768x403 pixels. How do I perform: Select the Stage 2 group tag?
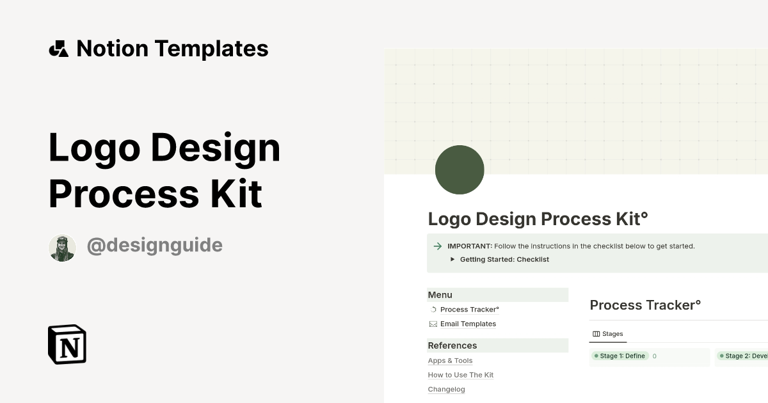coord(745,356)
